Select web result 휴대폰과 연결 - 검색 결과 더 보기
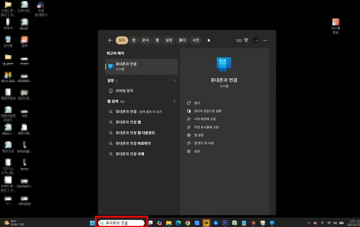 coord(141,112)
